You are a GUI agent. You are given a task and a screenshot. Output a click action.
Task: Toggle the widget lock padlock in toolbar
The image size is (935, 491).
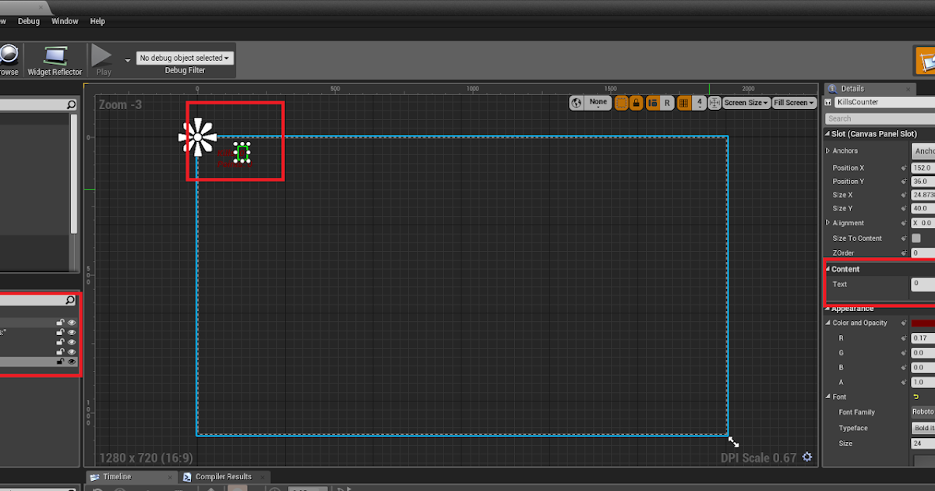[637, 102]
